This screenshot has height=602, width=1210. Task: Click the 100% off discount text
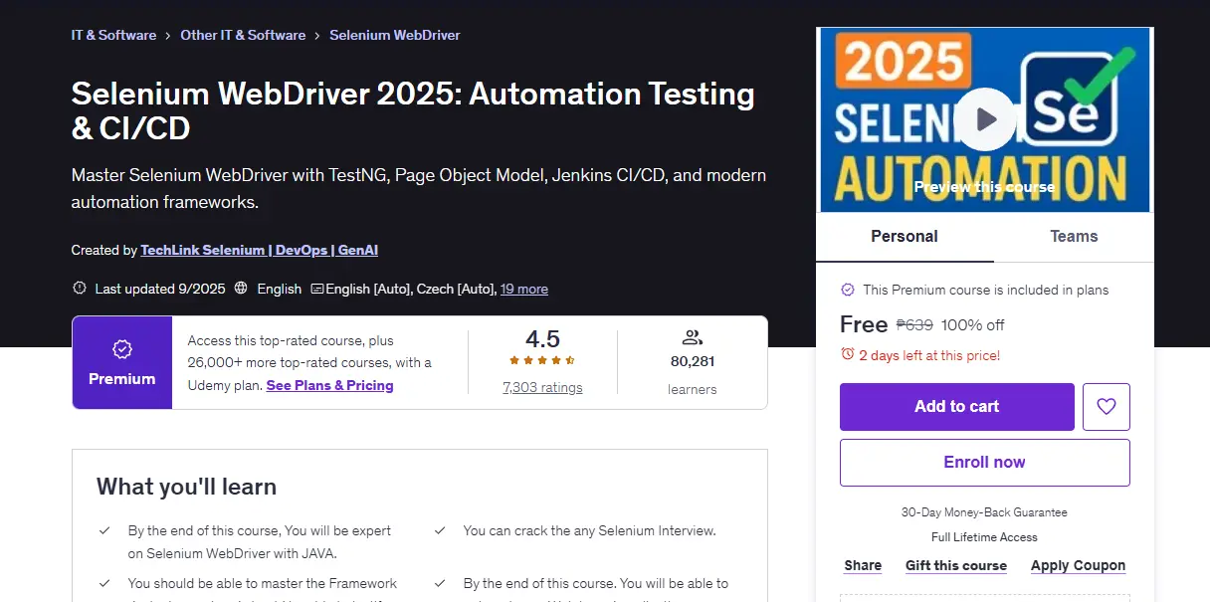point(973,325)
